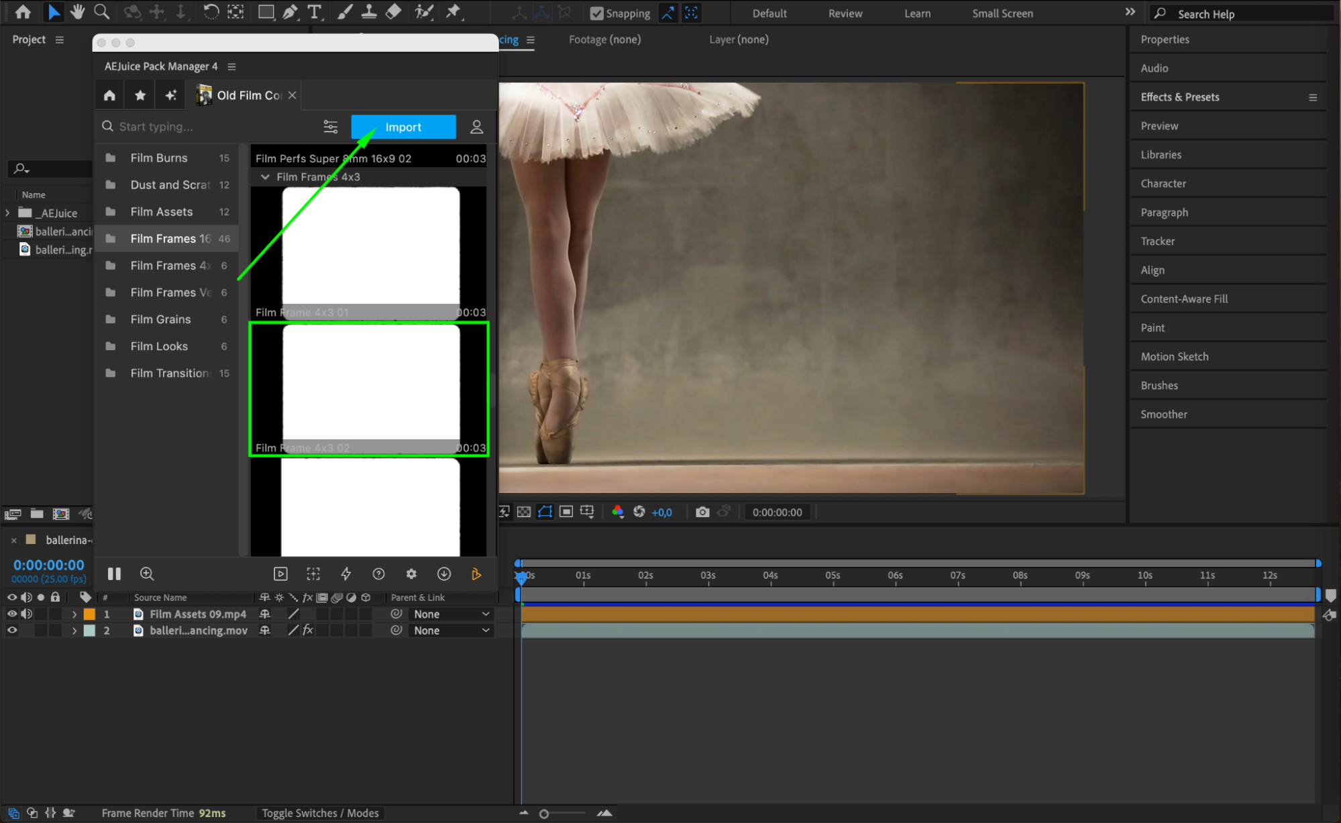Collapse the Film Frames 4x3 group
Image resolution: width=1341 pixels, height=823 pixels.
pos(265,177)
